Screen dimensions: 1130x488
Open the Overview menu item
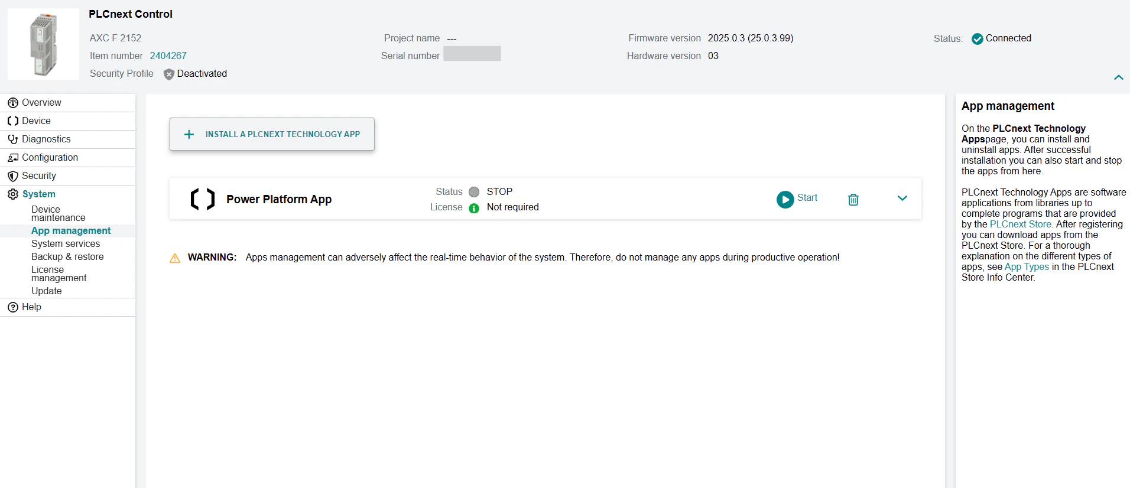pos(68,103)
